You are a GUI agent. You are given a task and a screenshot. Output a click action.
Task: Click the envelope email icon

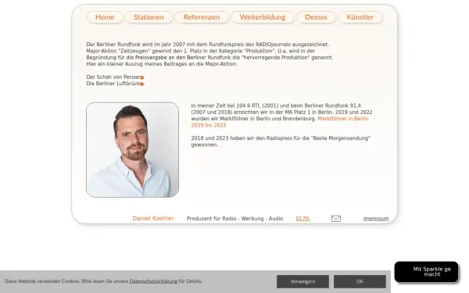[x=336, y=219]
